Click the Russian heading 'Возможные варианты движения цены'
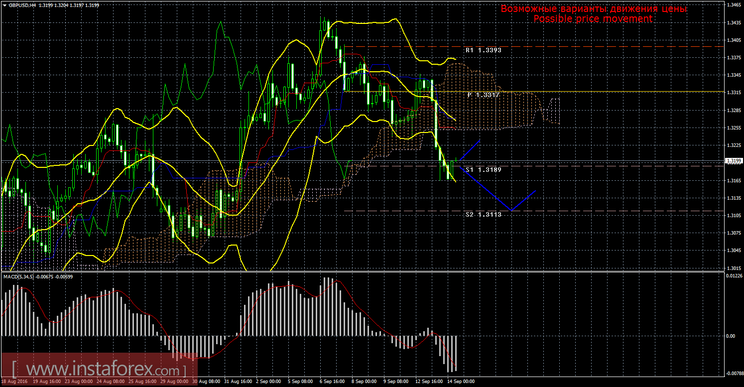The image size is (744, 387). (594, 9)
